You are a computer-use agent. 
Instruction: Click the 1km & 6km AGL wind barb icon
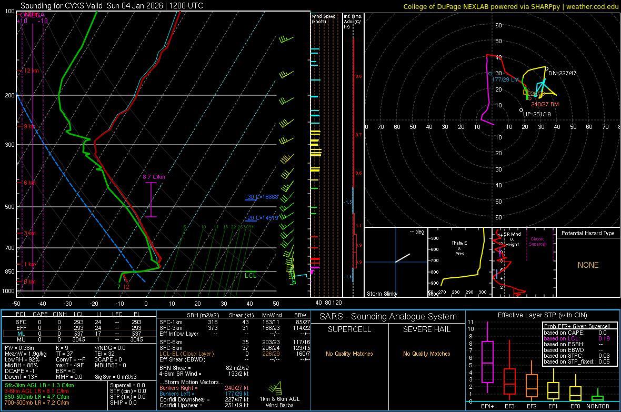coord(275,388)
